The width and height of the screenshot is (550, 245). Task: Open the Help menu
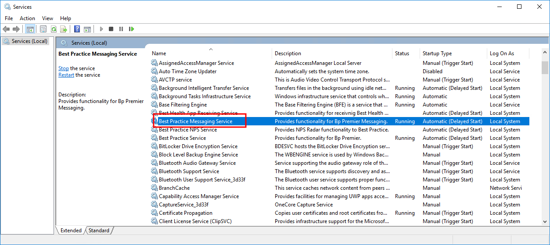tap(65, 18)
